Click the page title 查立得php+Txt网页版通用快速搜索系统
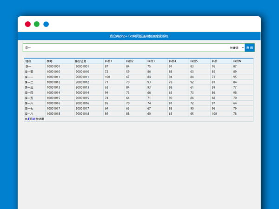Image resolution: width=279 pixels, height=209 pixels. click(x=139, y=36)
